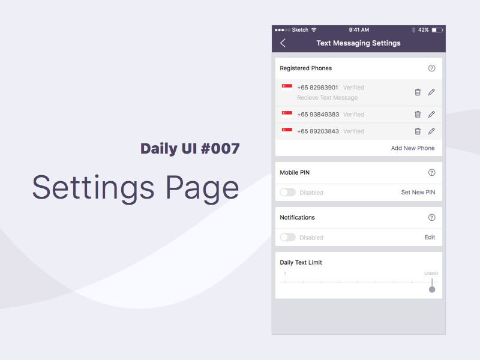Image resolution: width=480 pixels, height=360 pixels.
Task: Delete the phone number +65 93849383
Action: pyautogui.click(x=418, y=114)
